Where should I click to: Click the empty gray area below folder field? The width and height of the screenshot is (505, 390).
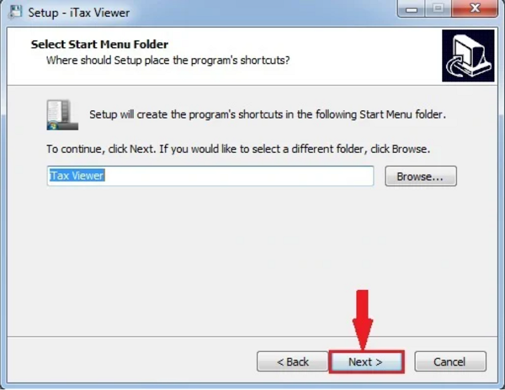click(252, 258)
